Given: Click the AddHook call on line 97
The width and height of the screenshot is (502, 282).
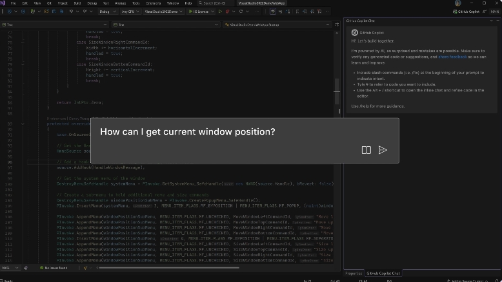Looking at the screenshot, I should pos(101,167).
